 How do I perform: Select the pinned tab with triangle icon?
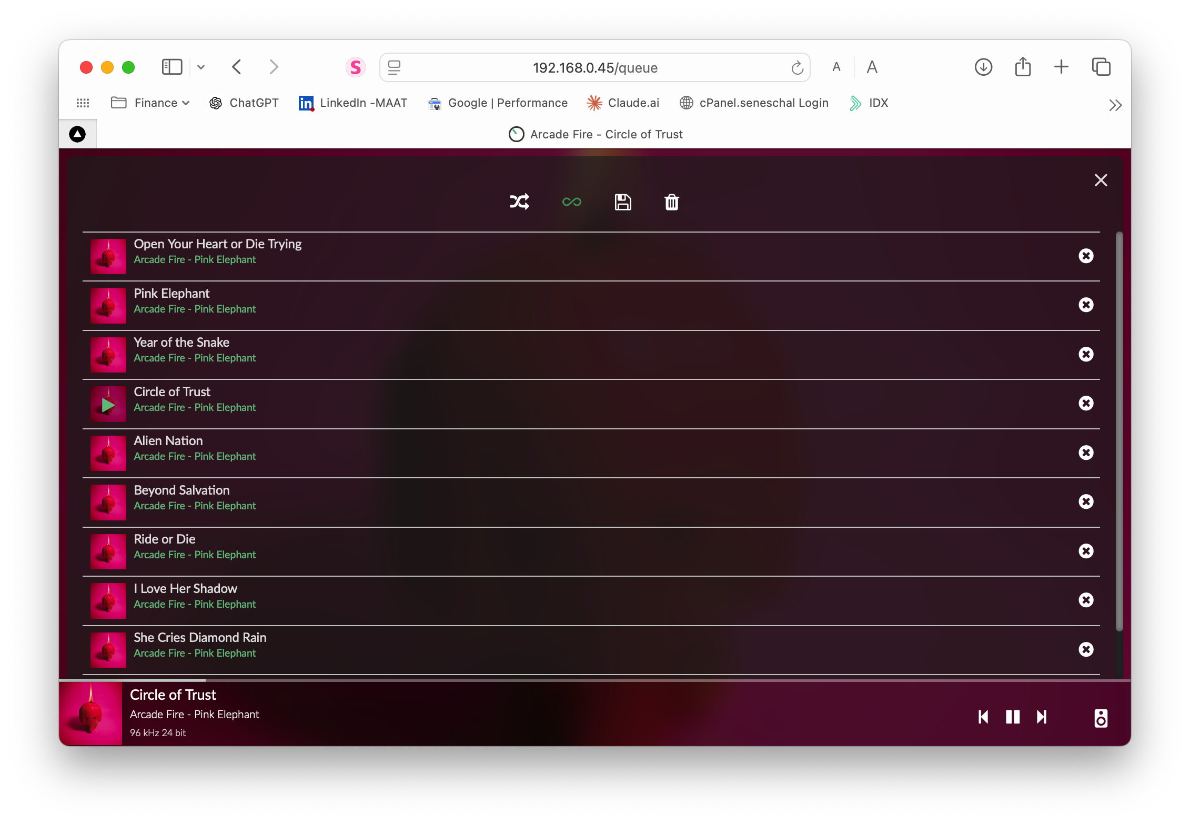point(77,134)
